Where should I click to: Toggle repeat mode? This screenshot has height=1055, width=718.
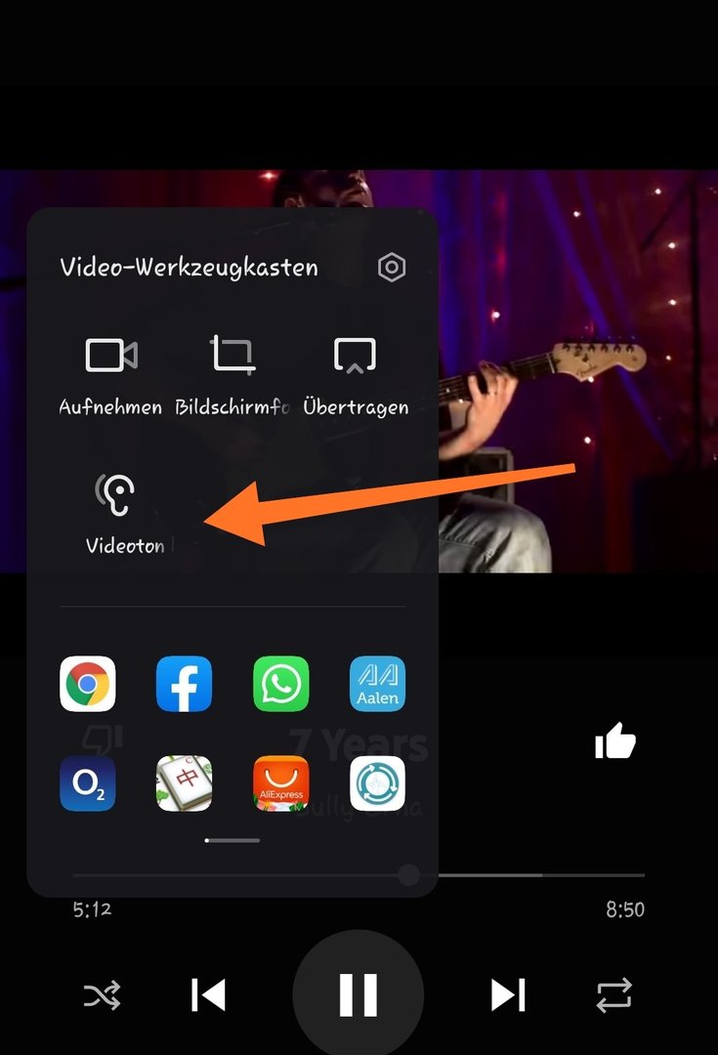(613, 994)
